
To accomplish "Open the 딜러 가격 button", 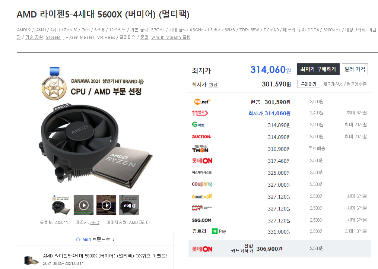I will coord(355,69).
